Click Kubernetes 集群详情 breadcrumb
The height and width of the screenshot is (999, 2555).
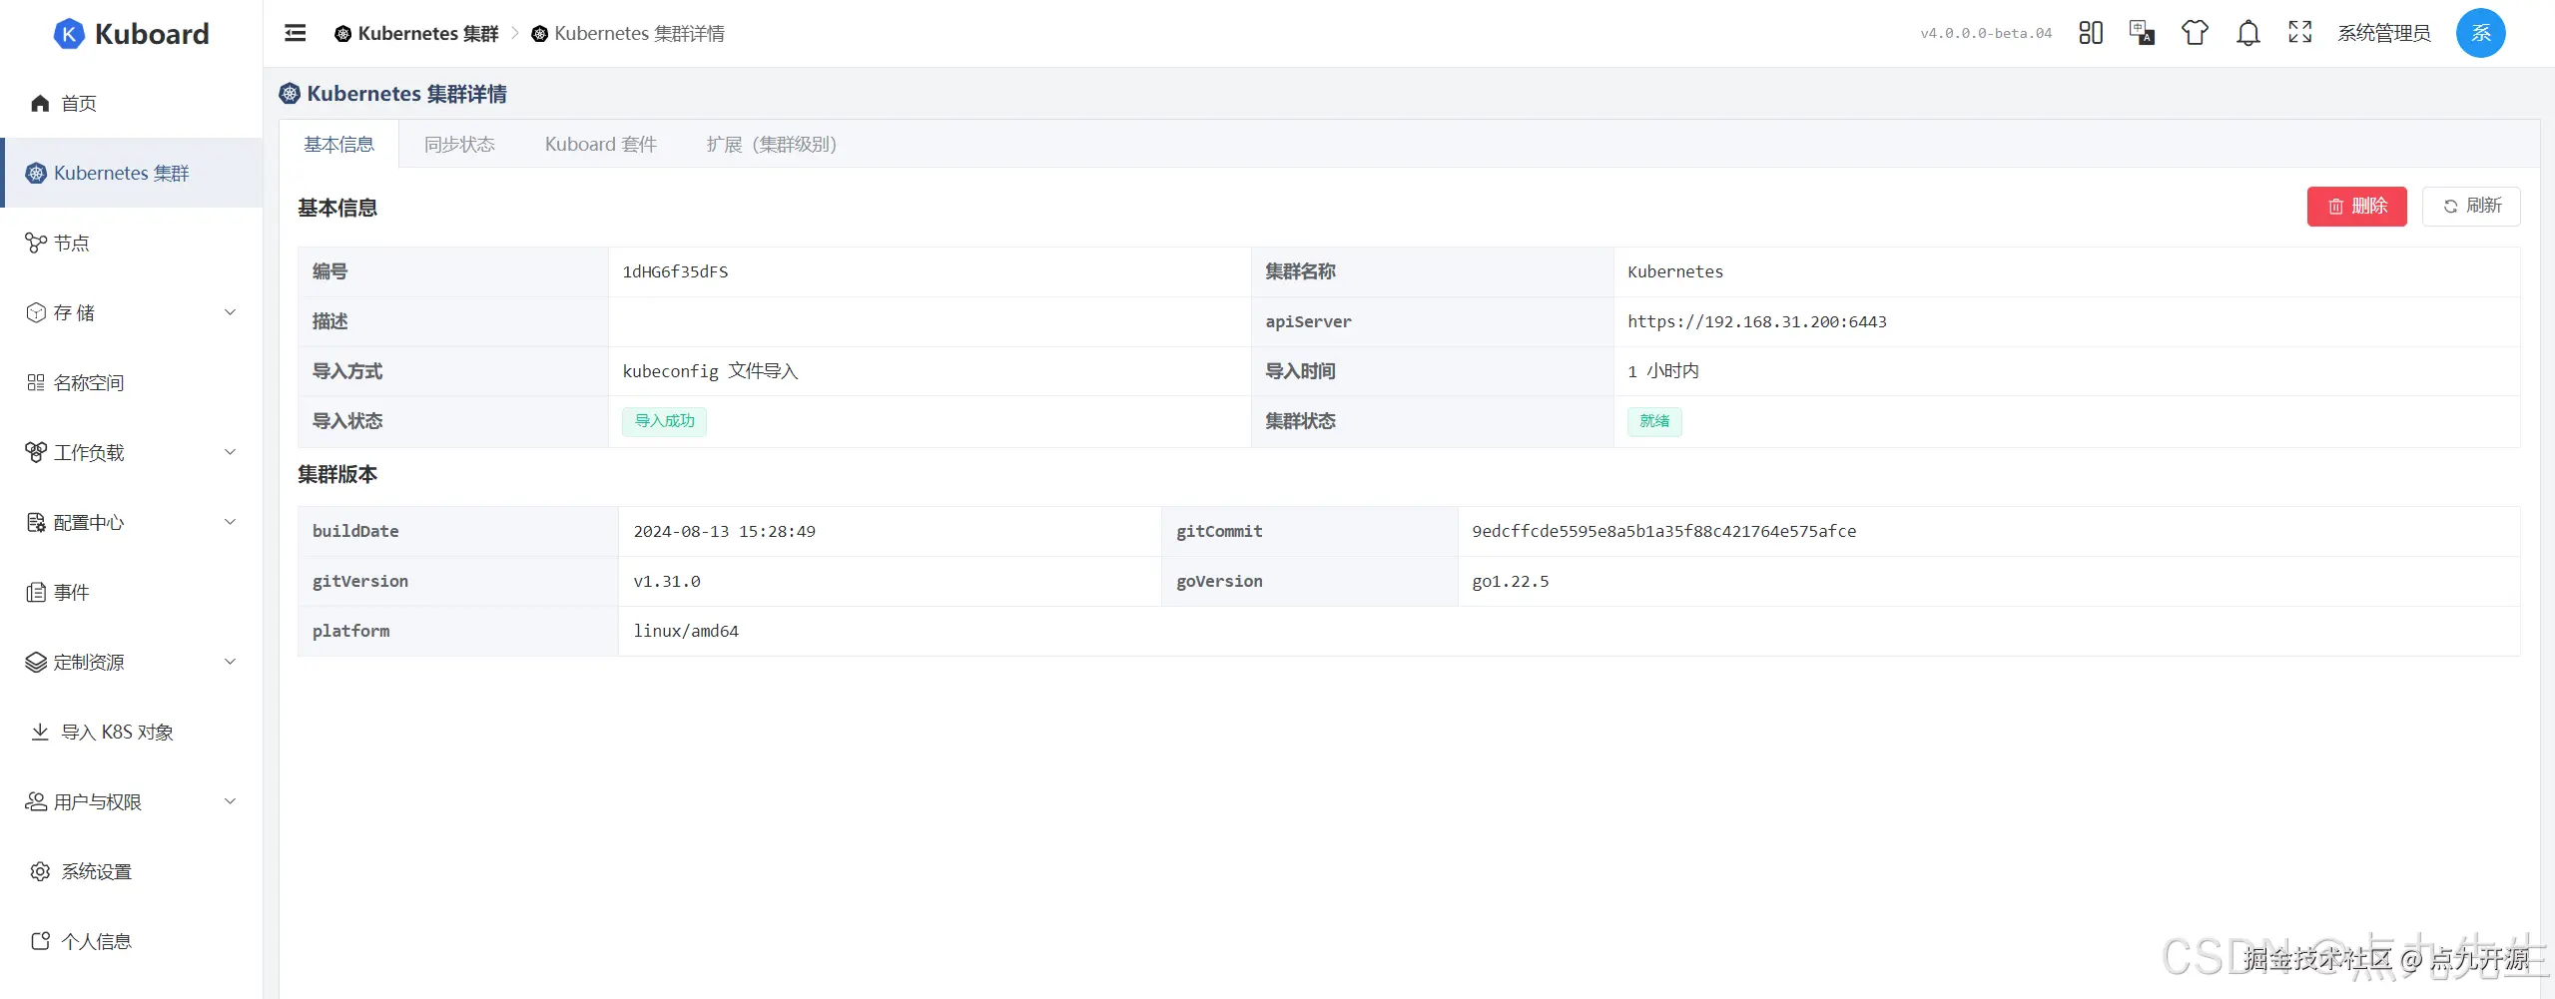(628, 34)
